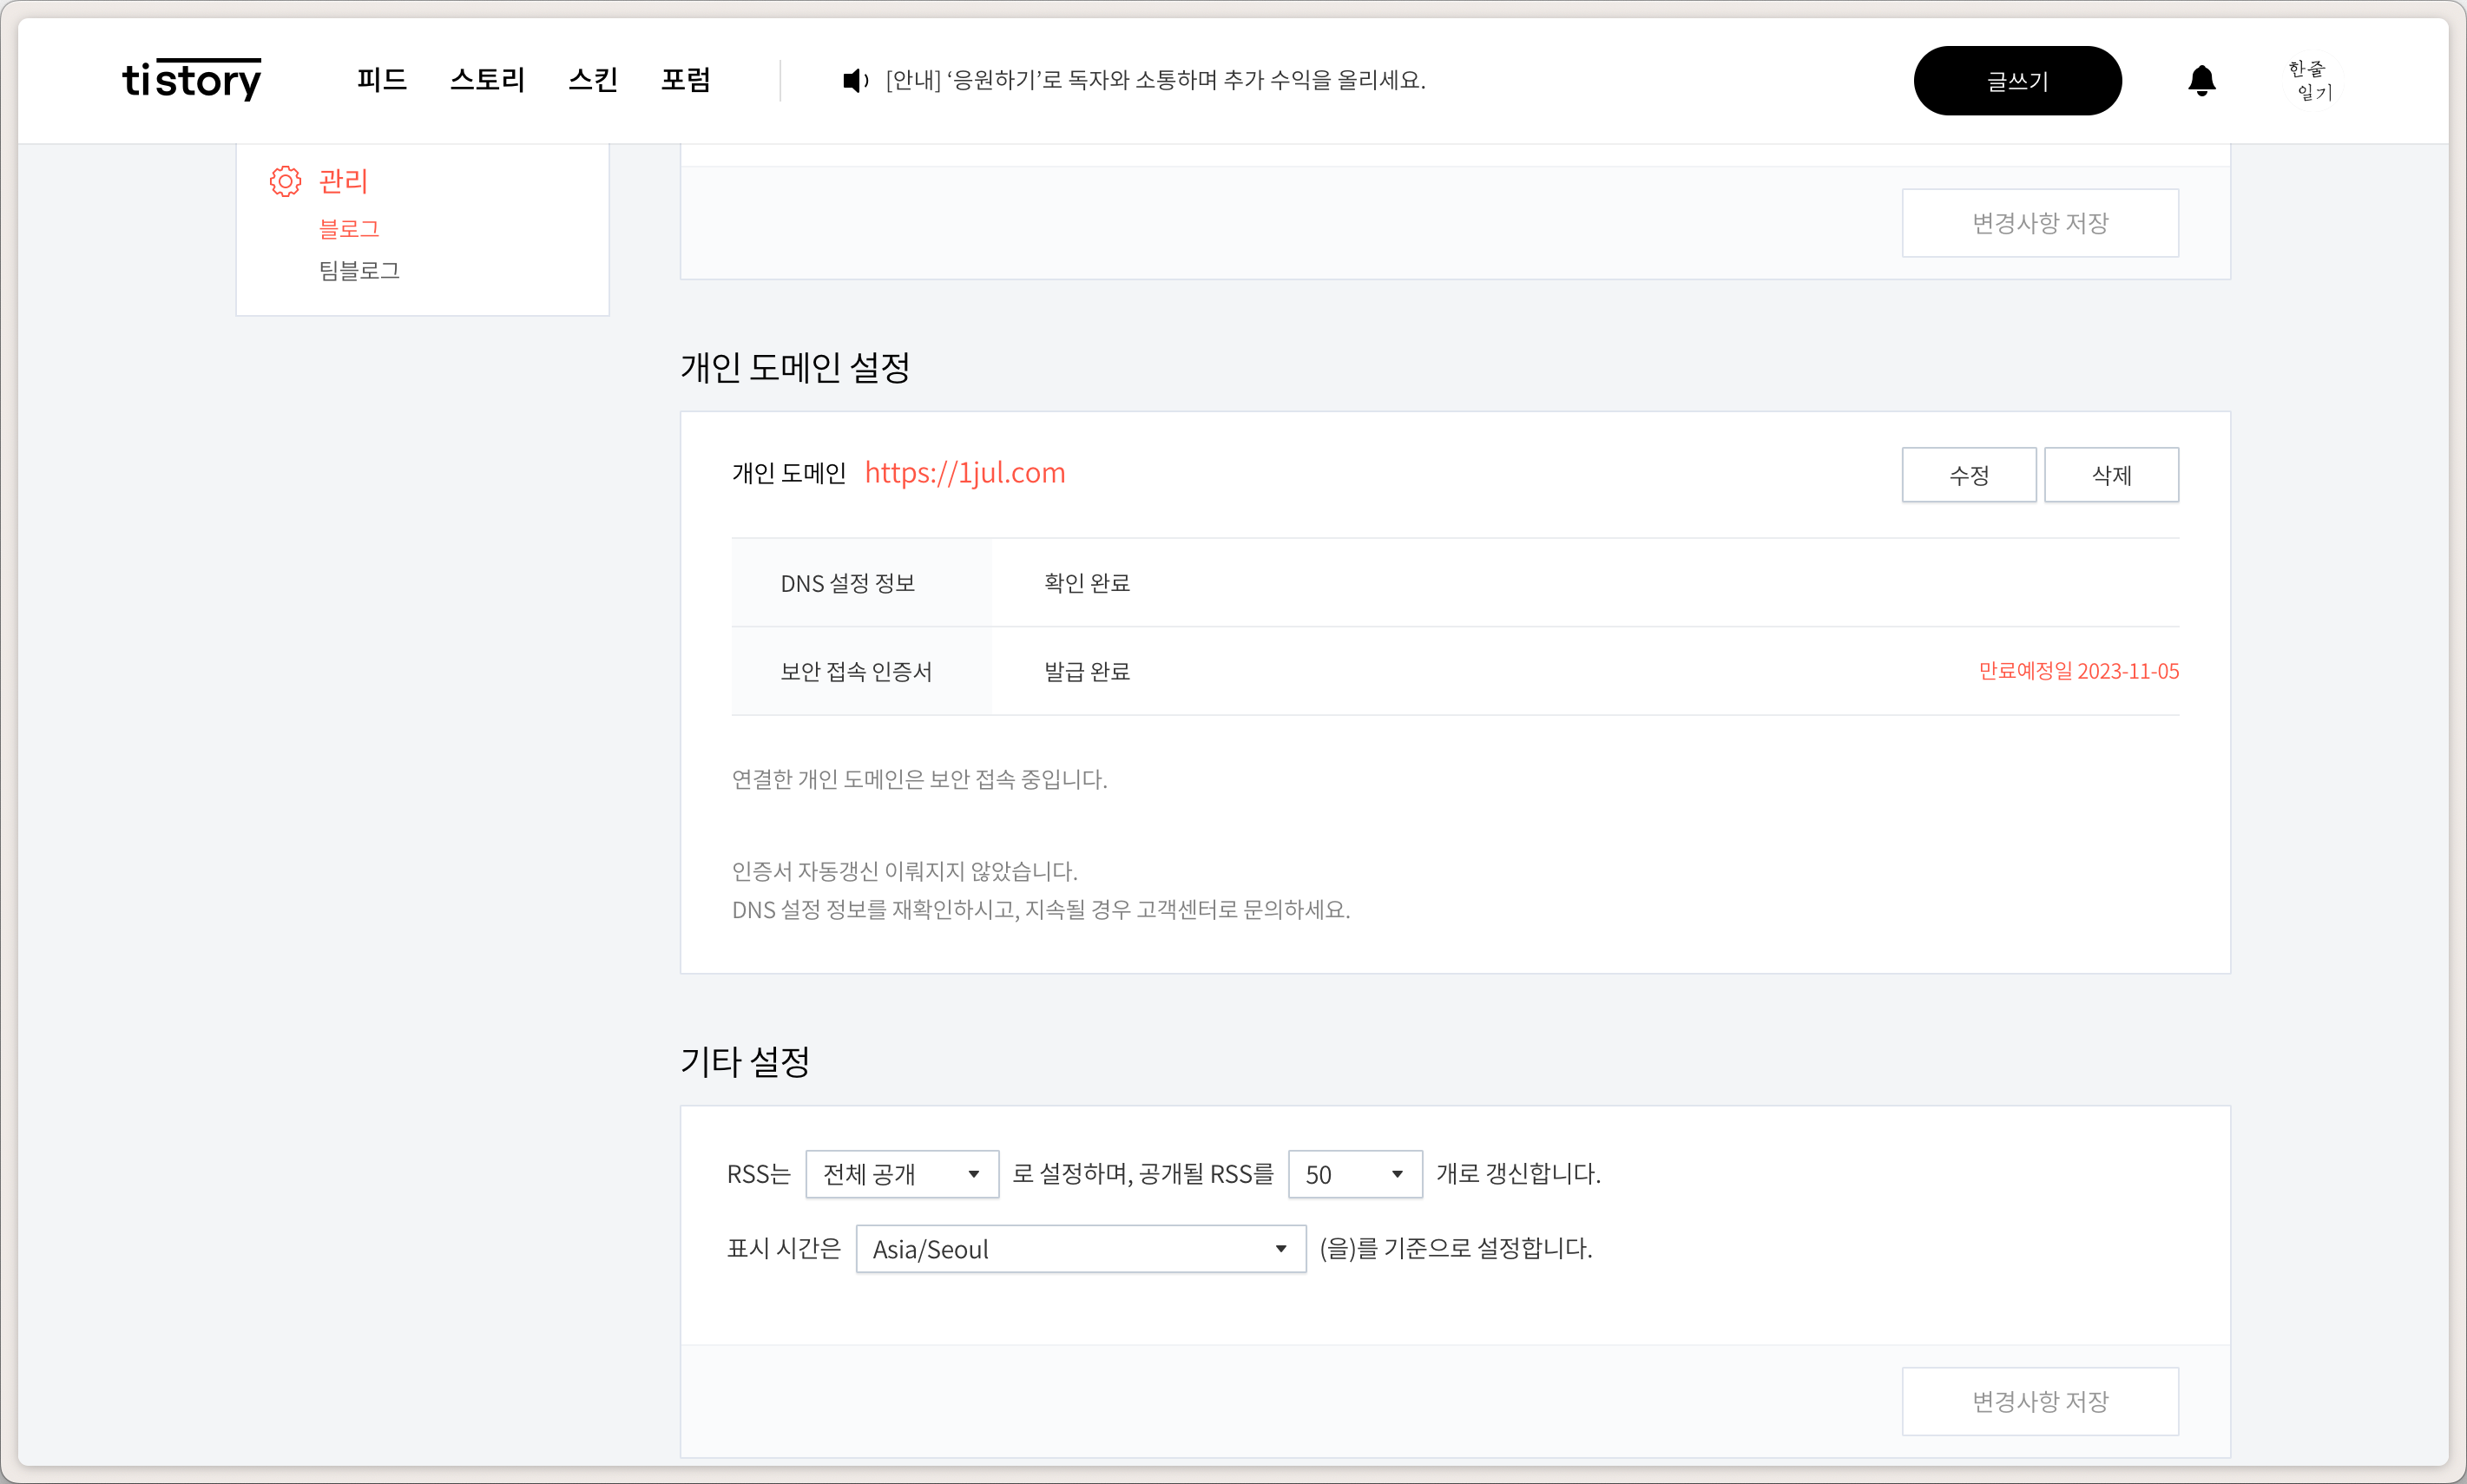This screenshot has width=2467, height=1484.
Task: Click the announcement speaker icon
Action: [855, 80]
